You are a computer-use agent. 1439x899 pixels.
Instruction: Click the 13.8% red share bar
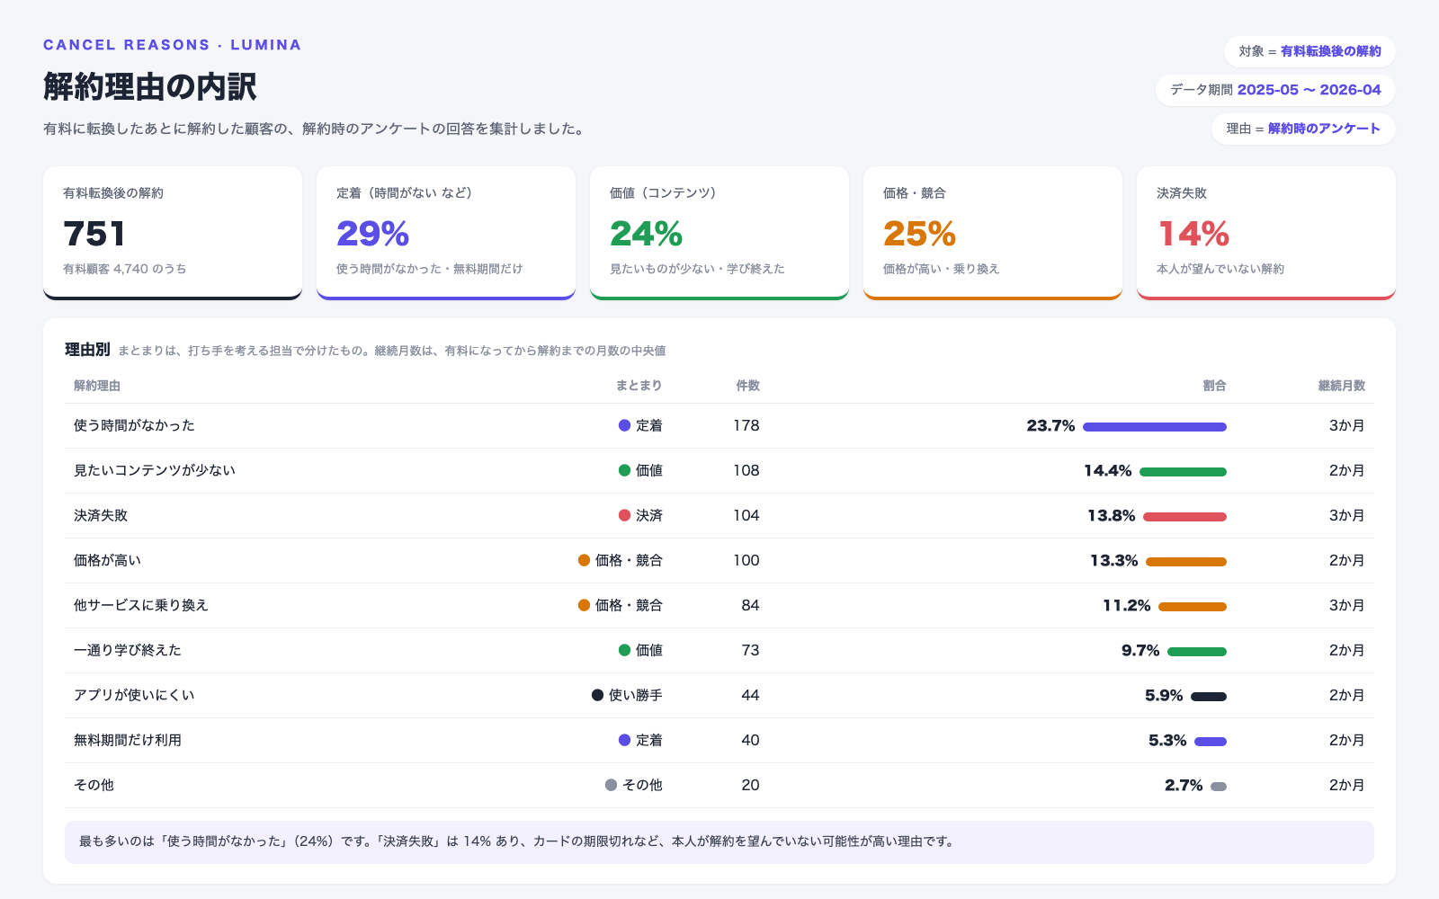pyautogui.click(x=1184, y=517)
